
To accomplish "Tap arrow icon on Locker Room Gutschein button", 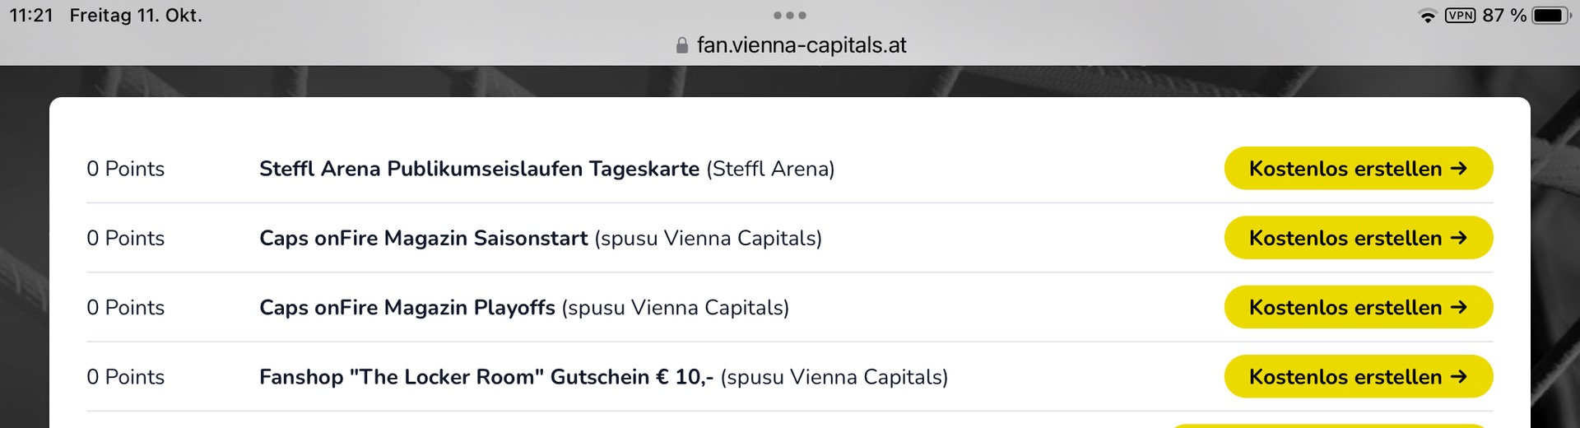I will 1459,376.
